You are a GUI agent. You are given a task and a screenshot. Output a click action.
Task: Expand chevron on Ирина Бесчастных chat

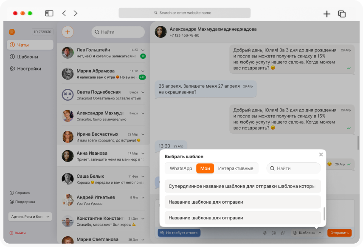(143, 134)
